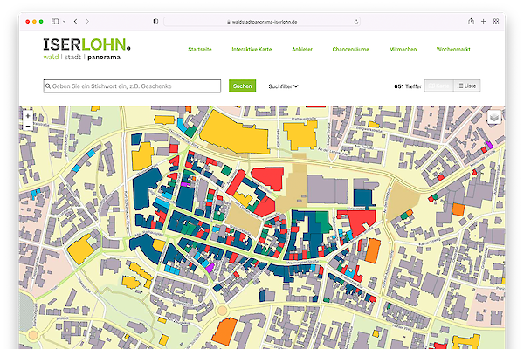Open the map layers switcher
This screenshot has width=524, height=349.
493,117
